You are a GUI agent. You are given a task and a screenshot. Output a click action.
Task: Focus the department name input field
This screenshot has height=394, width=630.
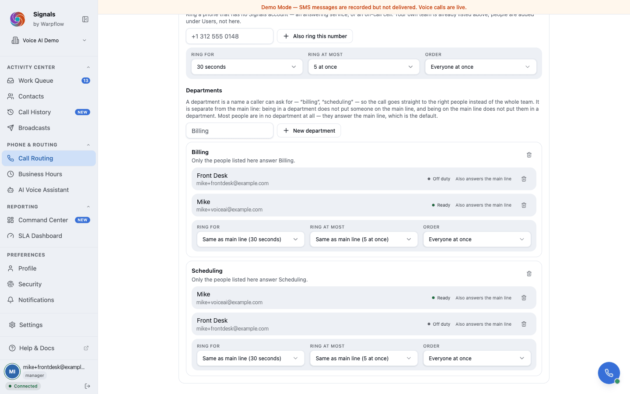pos(230,131)
